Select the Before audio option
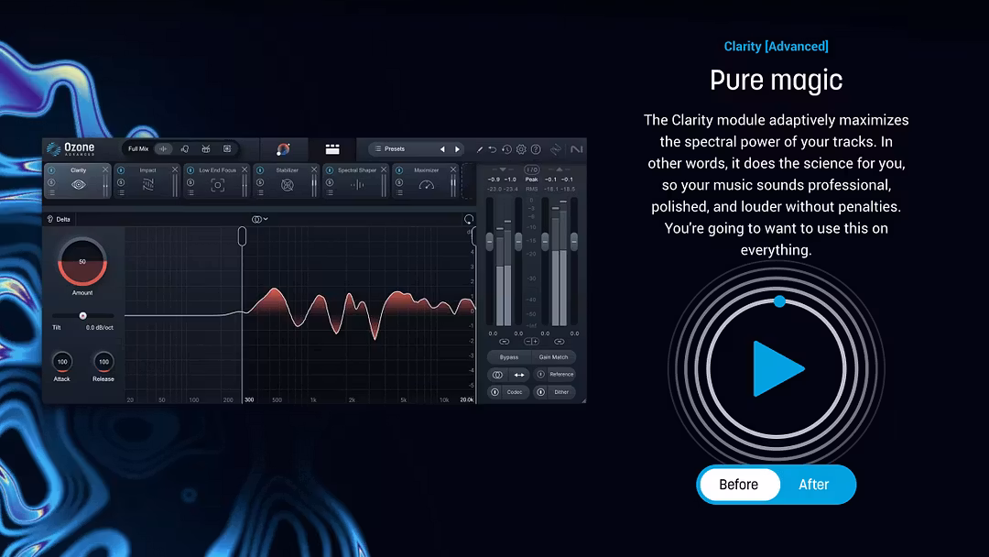989x557 pixels. (739, 485)
